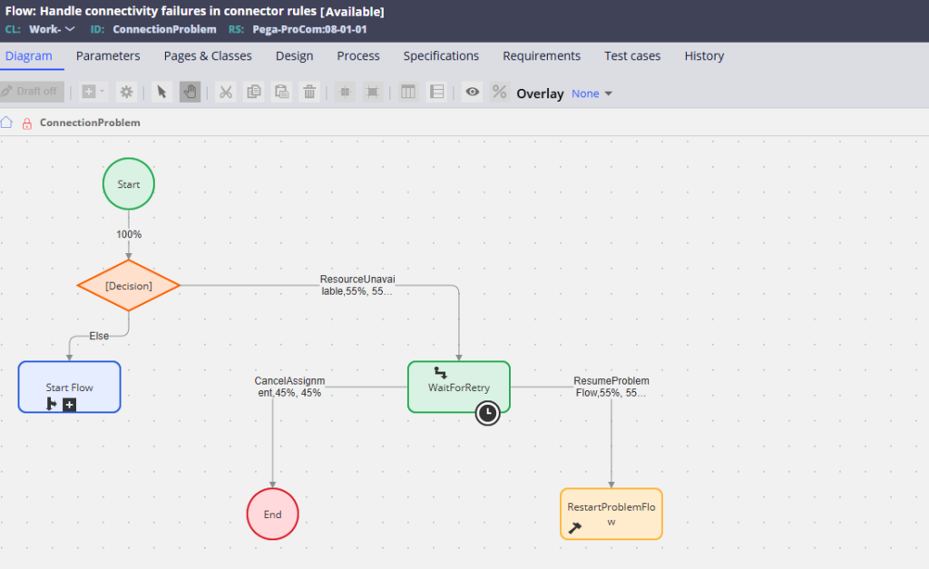Click the routing arrows icon in WaitForRetry

(440, 372)
